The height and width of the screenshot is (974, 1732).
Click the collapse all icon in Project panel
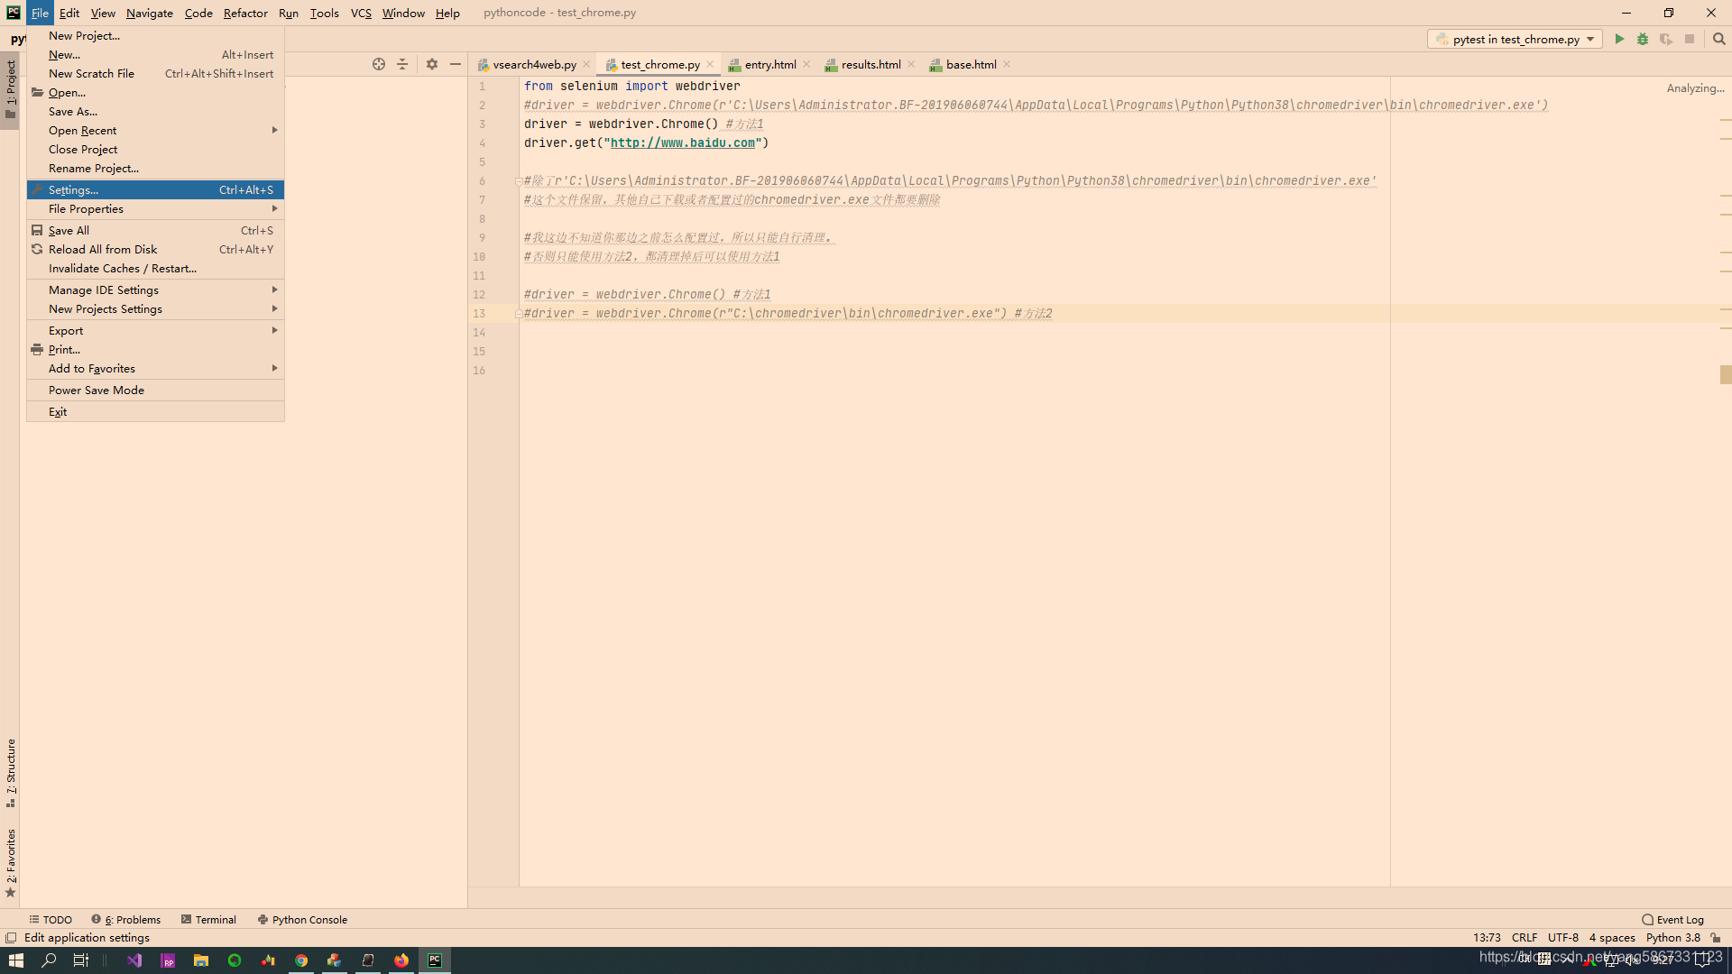tap(402, 64)
